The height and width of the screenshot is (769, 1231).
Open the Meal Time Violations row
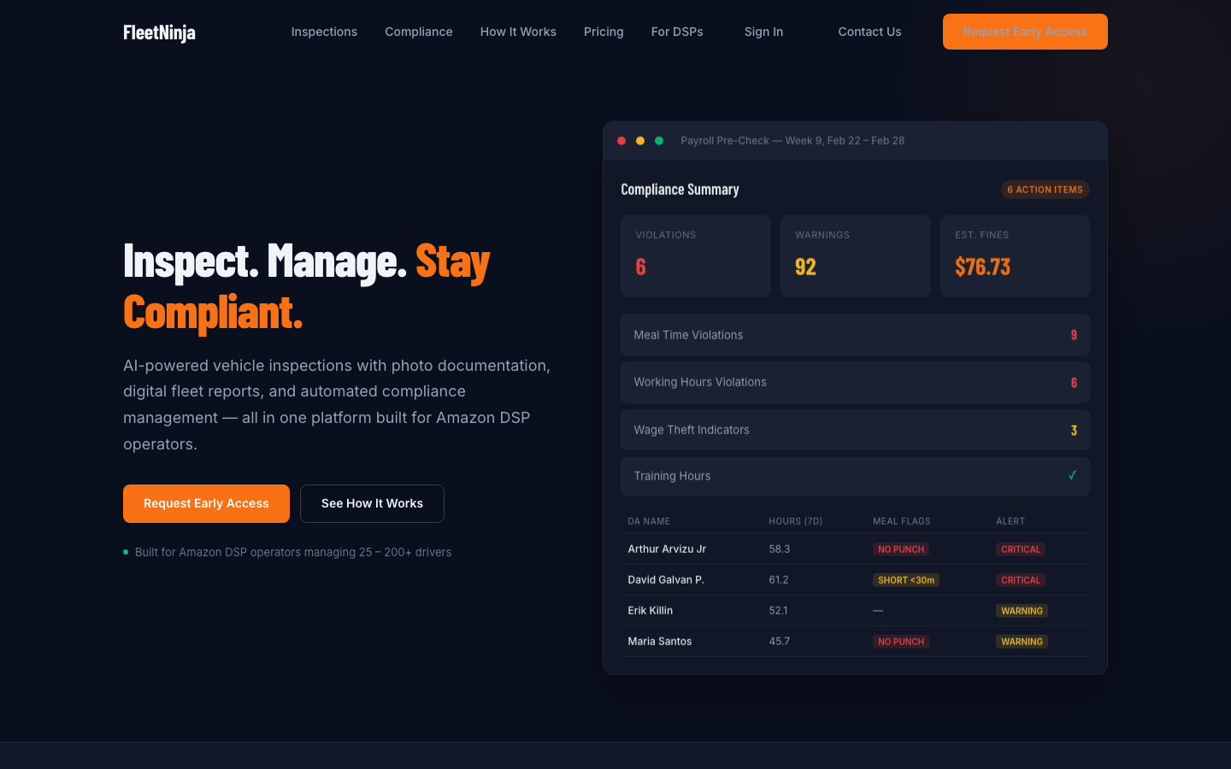click(x=855, y=335)
